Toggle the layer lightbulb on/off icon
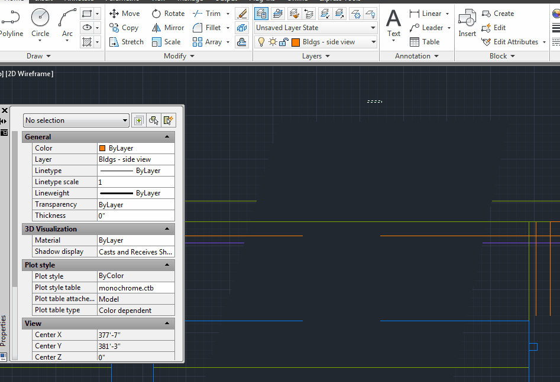This screenshot has width=560, height=382. click(261, 42)
